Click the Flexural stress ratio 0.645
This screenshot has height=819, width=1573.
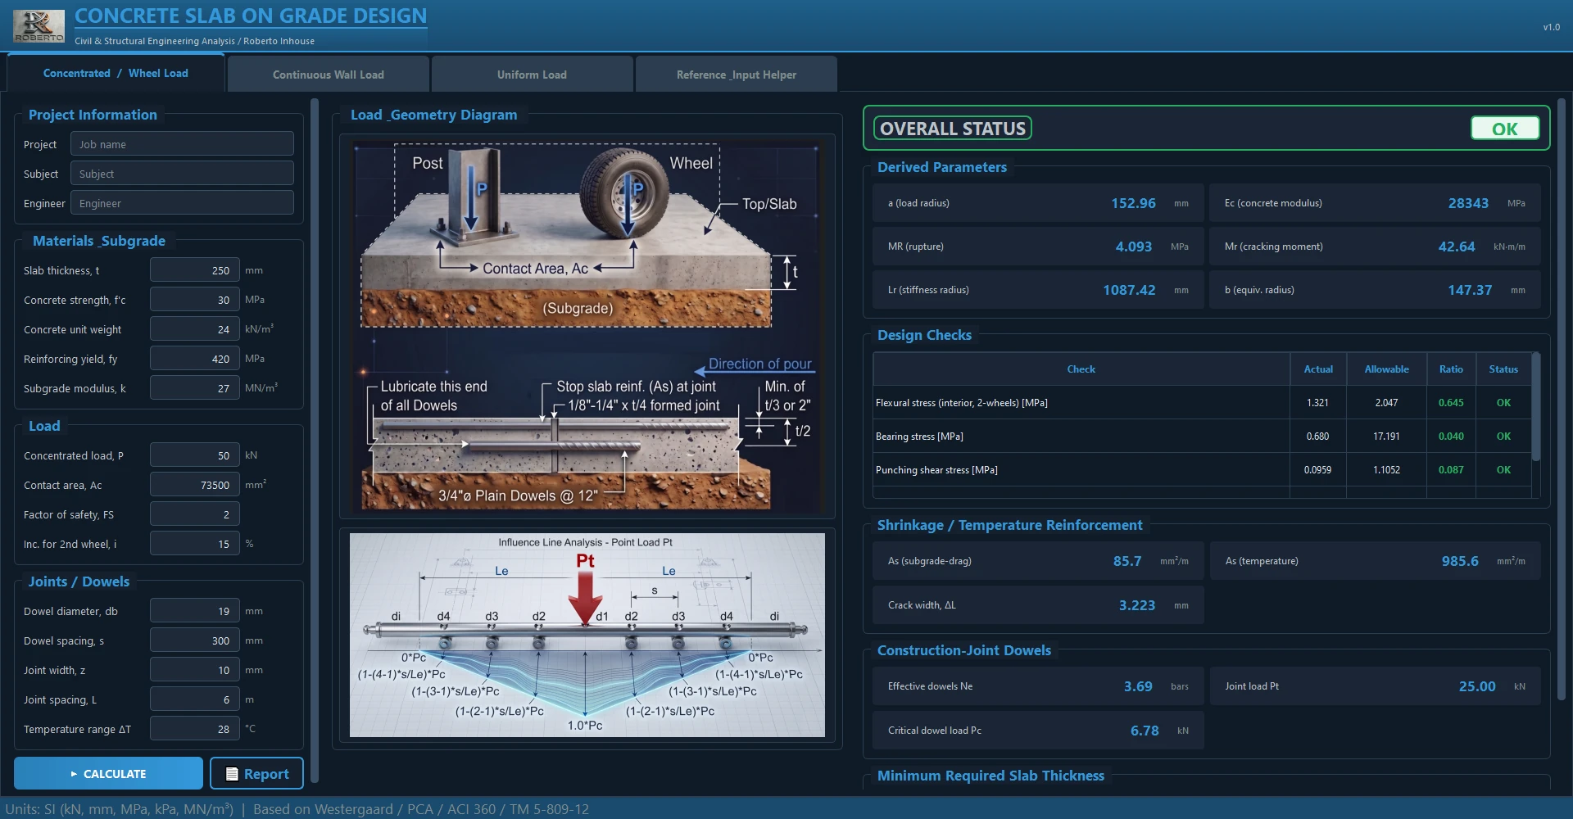click(x=1451, y=403)
